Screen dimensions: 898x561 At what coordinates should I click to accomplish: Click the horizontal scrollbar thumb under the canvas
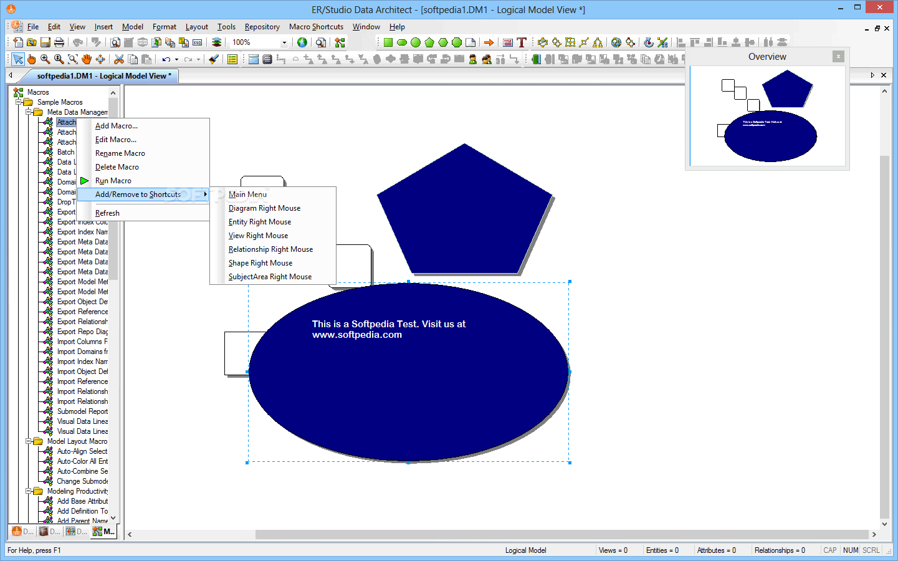point(561,534)
